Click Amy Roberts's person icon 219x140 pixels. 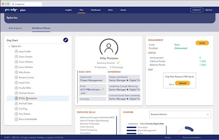click(16, 114)
